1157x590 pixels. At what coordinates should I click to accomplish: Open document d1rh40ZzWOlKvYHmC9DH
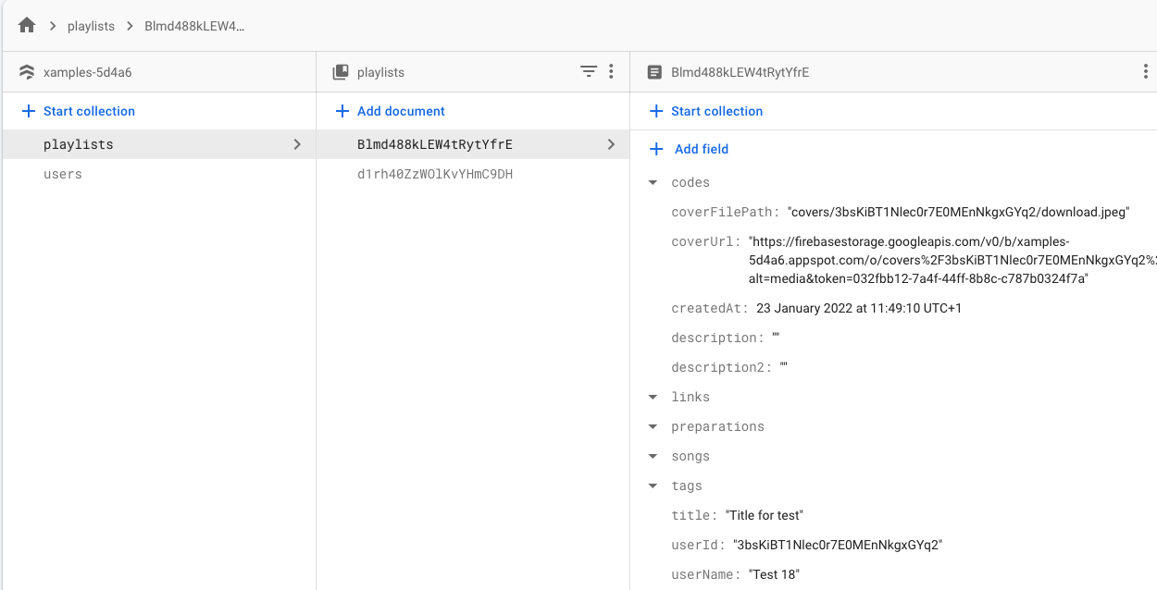pos(473,174)
